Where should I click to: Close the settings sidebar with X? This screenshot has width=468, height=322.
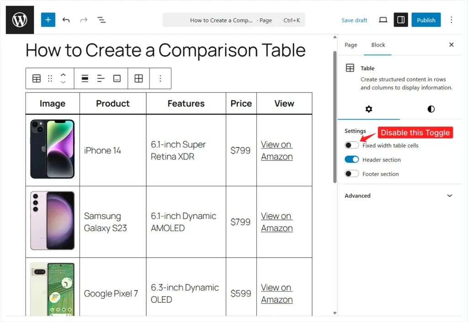pyautogui.click(x=451, y=45)
